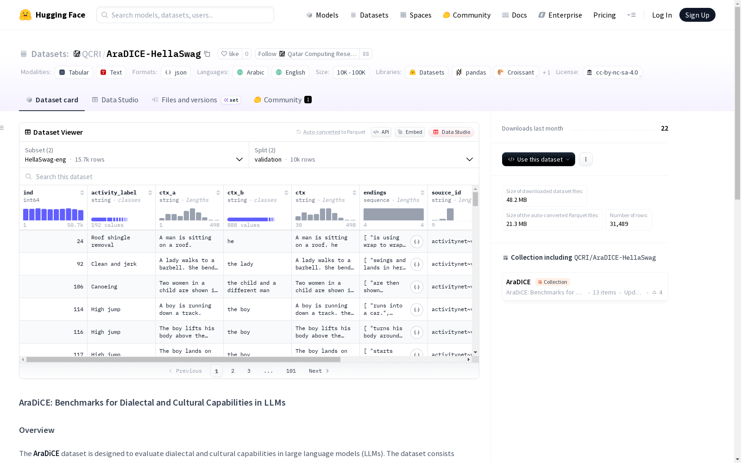
Task: Sort the endings column
Action: (422, 193)
